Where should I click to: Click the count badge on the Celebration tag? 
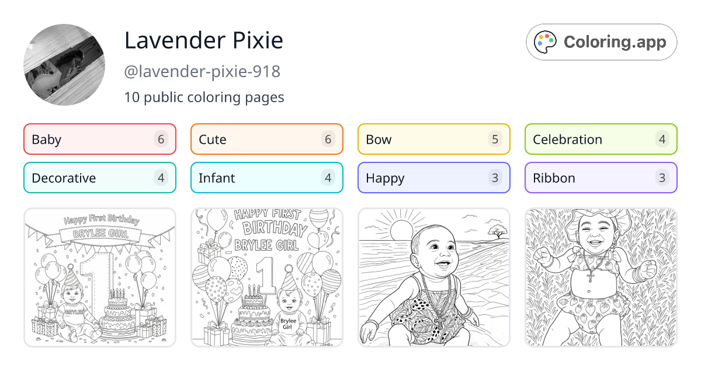point(662,139)
